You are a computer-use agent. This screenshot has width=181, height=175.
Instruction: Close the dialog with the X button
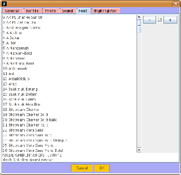click(x=176, y=3)
